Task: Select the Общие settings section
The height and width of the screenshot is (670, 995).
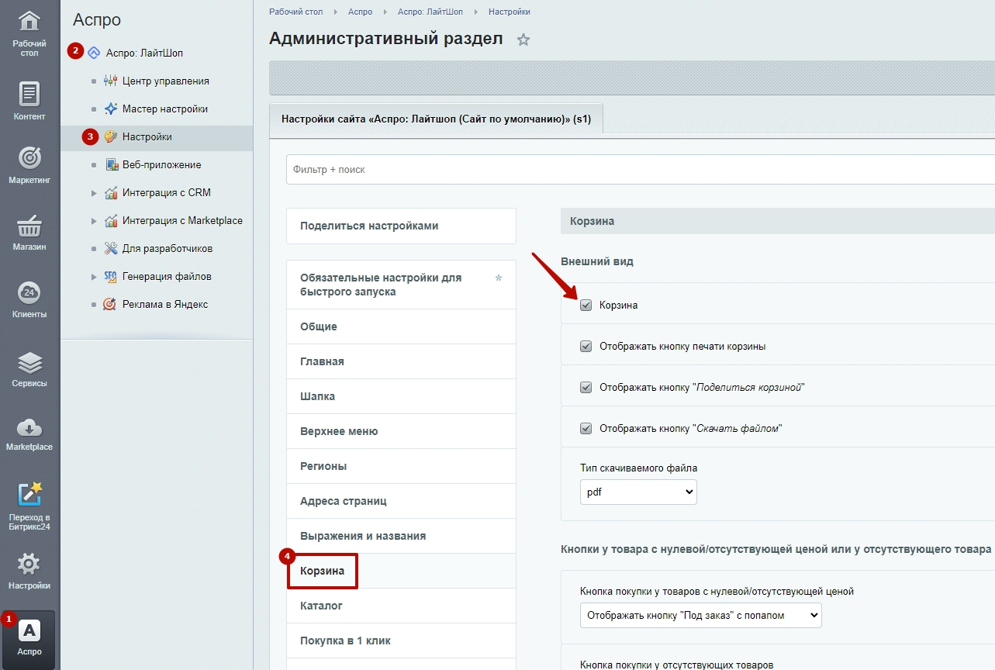Action: (401, 326)
